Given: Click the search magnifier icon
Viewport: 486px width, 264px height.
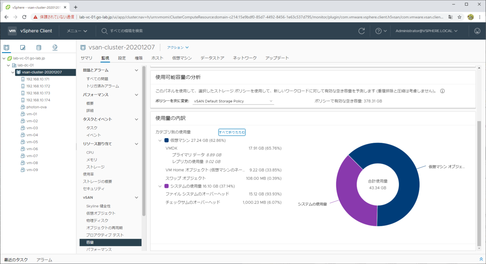Looking at the screenshot, I should 104,31.
